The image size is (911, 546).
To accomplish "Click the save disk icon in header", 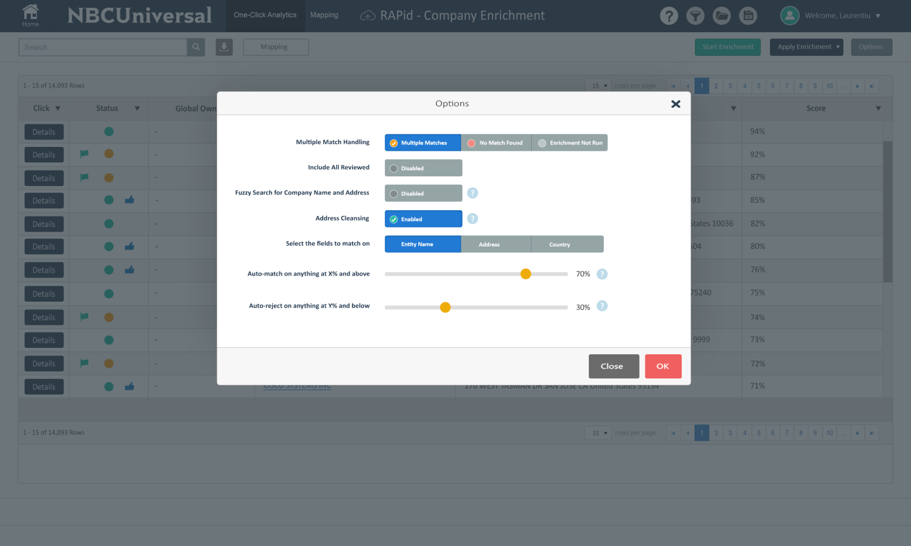I will pos(748,16).
